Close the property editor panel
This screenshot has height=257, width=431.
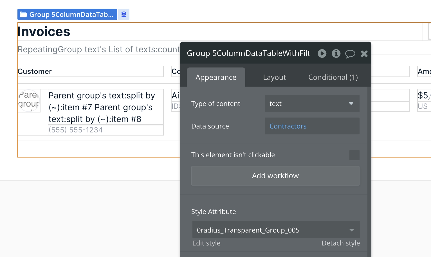click(x=364, y=54)
